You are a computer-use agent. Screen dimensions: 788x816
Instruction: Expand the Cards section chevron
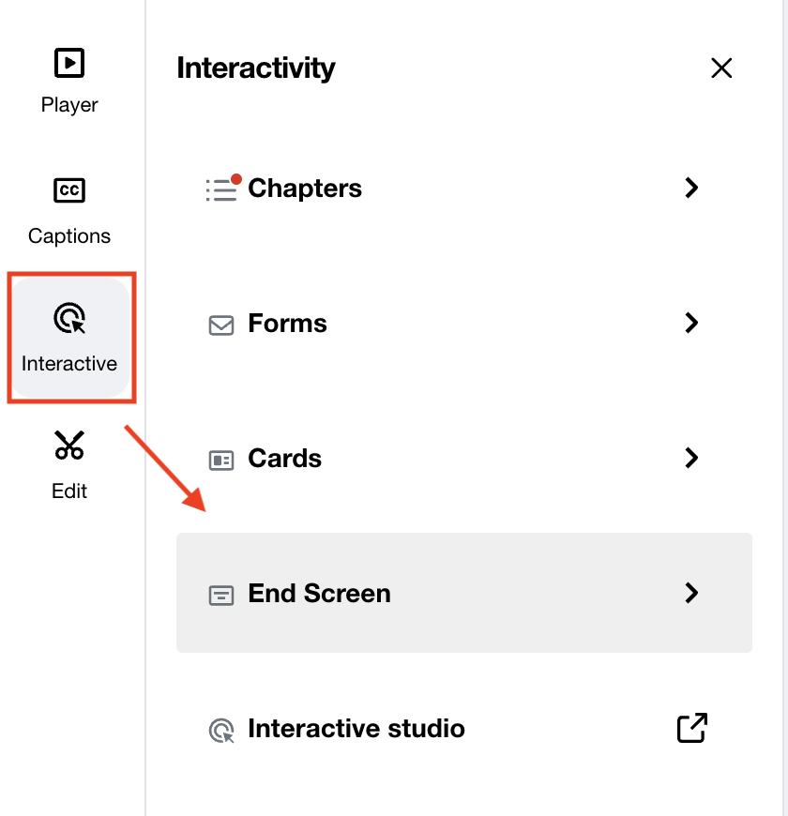point(691,458)
